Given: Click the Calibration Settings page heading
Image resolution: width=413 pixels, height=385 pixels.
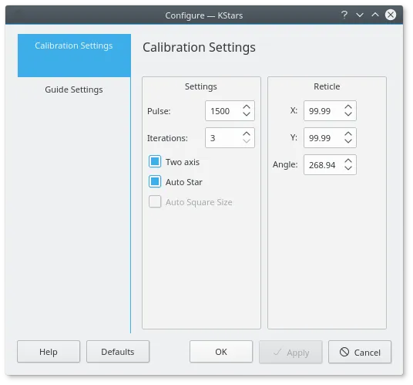Looking at the screenshot, I should pyautogui.click(x=199, y=48).
